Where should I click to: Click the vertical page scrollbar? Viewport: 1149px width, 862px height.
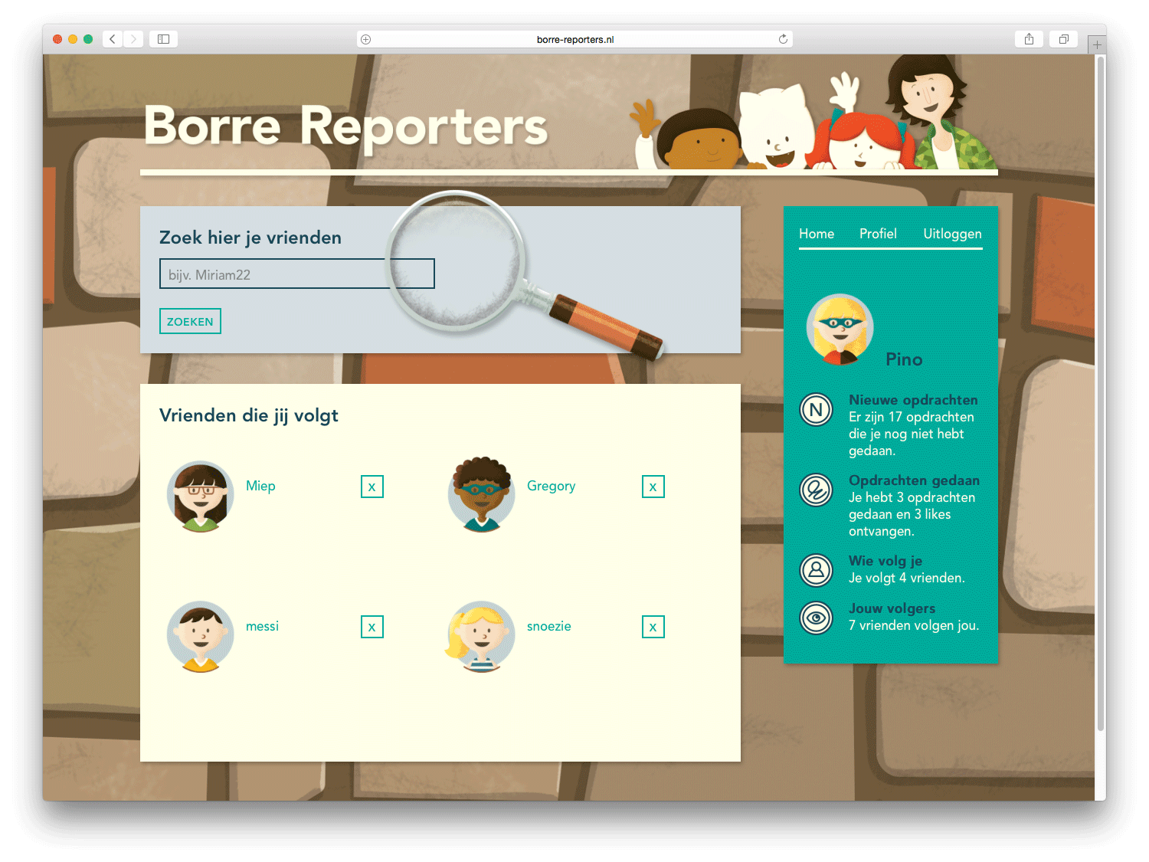pyautogui.click(x=1101, y=393)
